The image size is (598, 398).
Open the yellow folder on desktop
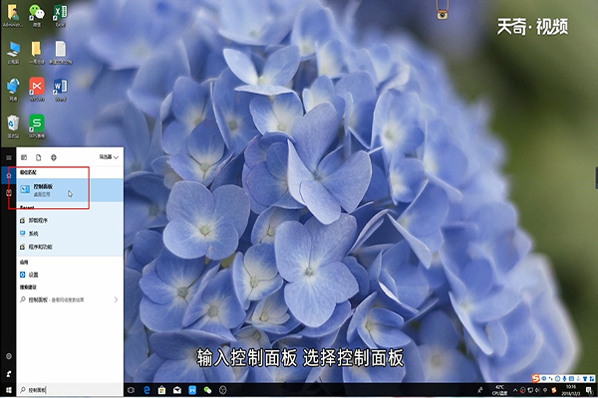coord(37,53)
